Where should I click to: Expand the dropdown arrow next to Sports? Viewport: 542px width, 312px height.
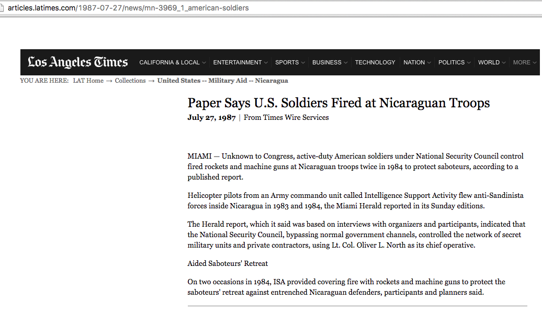(303, 63)
